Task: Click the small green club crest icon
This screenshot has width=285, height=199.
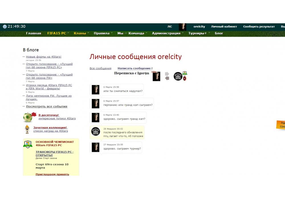Action: coord(185,73)
